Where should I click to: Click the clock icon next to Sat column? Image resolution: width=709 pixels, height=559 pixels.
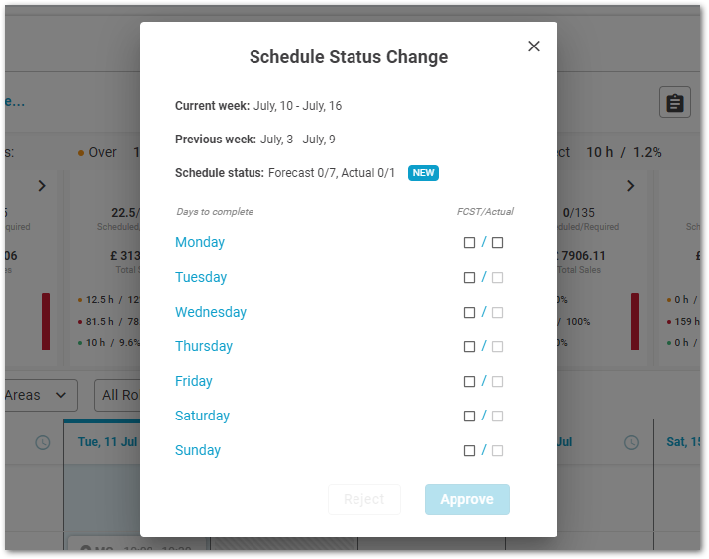(631, 442)
